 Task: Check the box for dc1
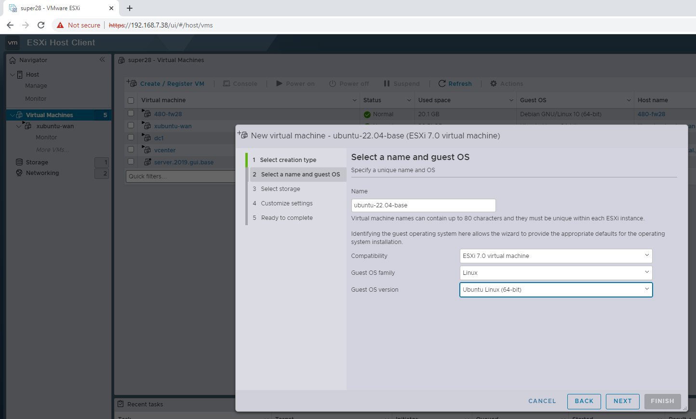tap(131, 137)
